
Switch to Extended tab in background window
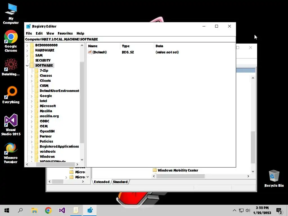[102, 182]
